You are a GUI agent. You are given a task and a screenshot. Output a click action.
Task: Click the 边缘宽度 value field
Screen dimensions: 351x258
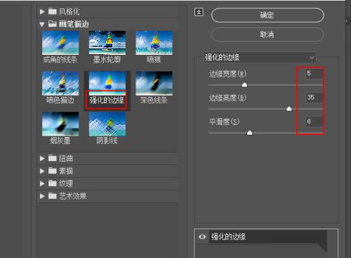point(314,74)
